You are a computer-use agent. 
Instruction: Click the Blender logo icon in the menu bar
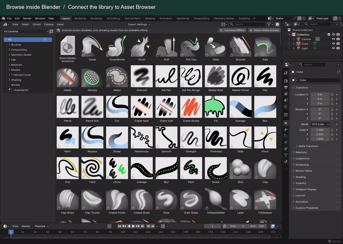tap(3, 18)
